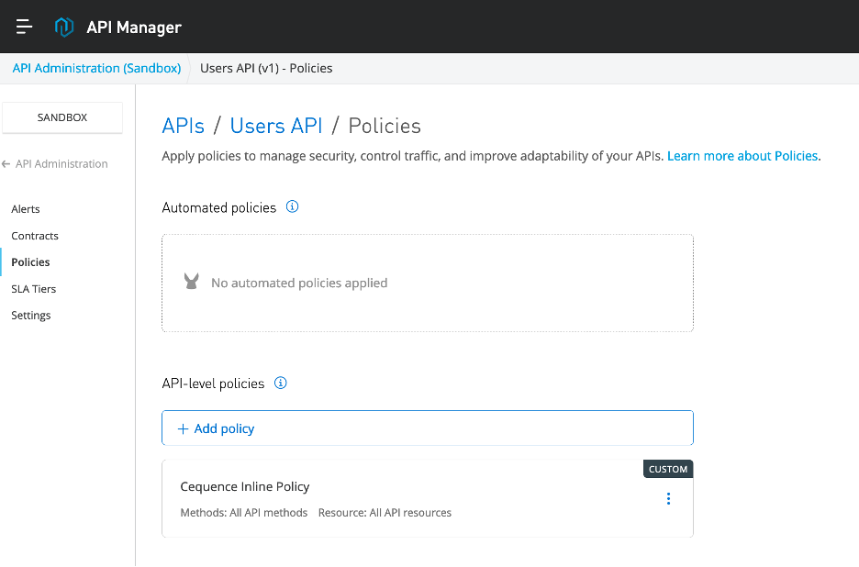The height and width of the screenshot is (567, 859).
Task: Follow Learn more about Policies link
Action: coord(742,156)
